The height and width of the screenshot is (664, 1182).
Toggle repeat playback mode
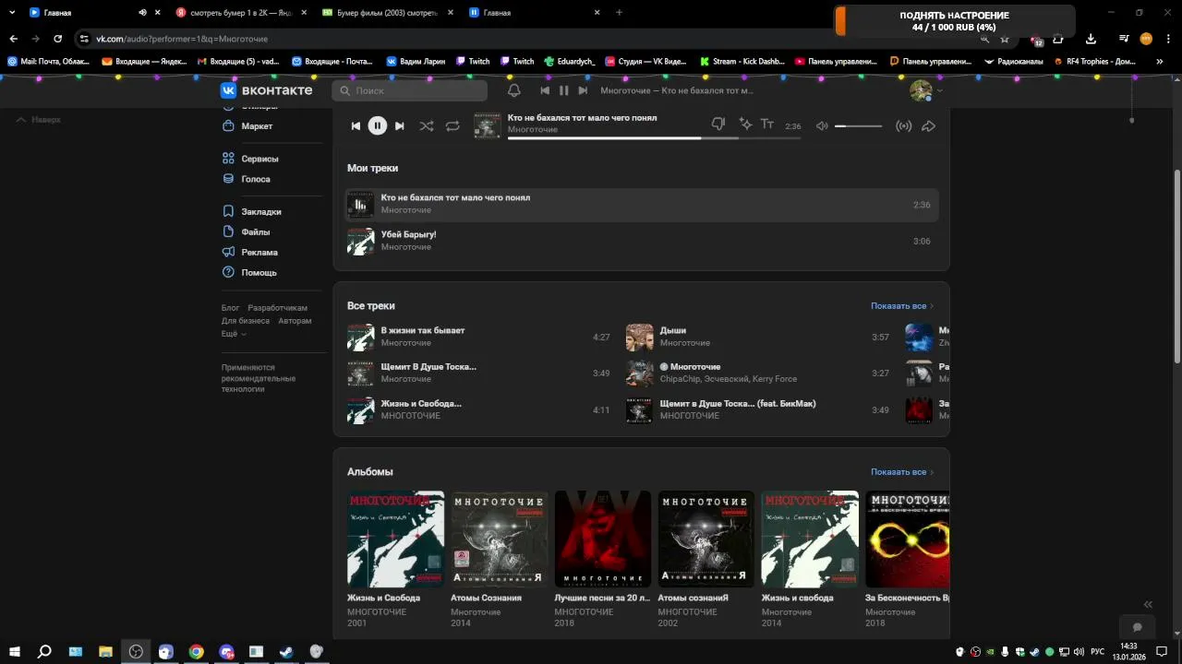coord(452,125)
